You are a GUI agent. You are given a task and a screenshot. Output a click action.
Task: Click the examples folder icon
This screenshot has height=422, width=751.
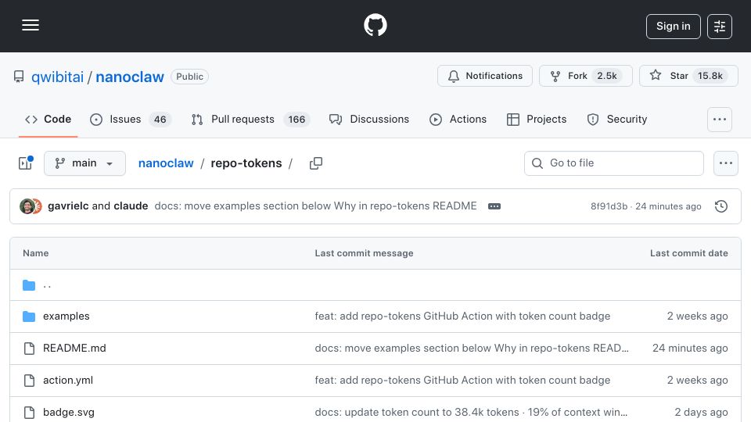(x=29, y=316)
